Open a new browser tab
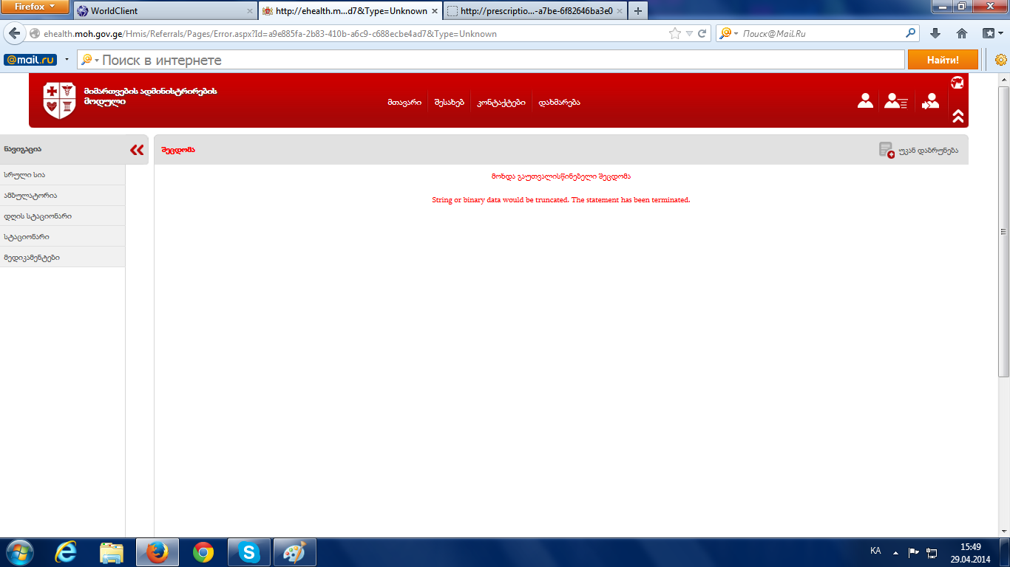Viewport: 1010px width, 567px height. pyautogui.click(x=637, y=11)
